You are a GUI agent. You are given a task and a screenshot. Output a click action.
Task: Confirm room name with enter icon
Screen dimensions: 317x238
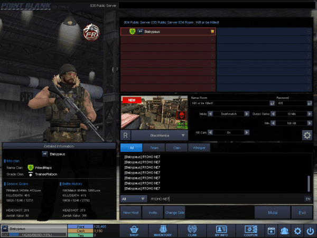tap(272, 103)
